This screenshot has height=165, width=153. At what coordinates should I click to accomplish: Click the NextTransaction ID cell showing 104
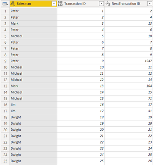129,86
